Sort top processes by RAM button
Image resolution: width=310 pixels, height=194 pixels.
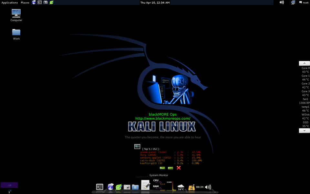point(170,168)
